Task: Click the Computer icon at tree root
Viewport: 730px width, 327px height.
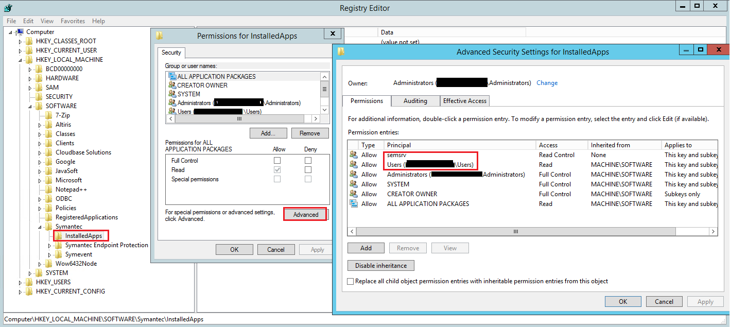Action: tap(20, 32)
